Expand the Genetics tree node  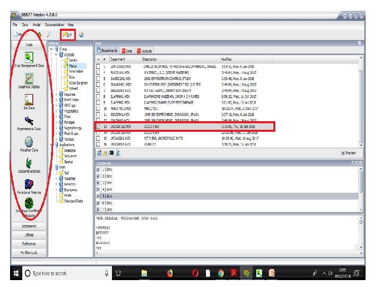pyautogui.click(x=56, y=184)
